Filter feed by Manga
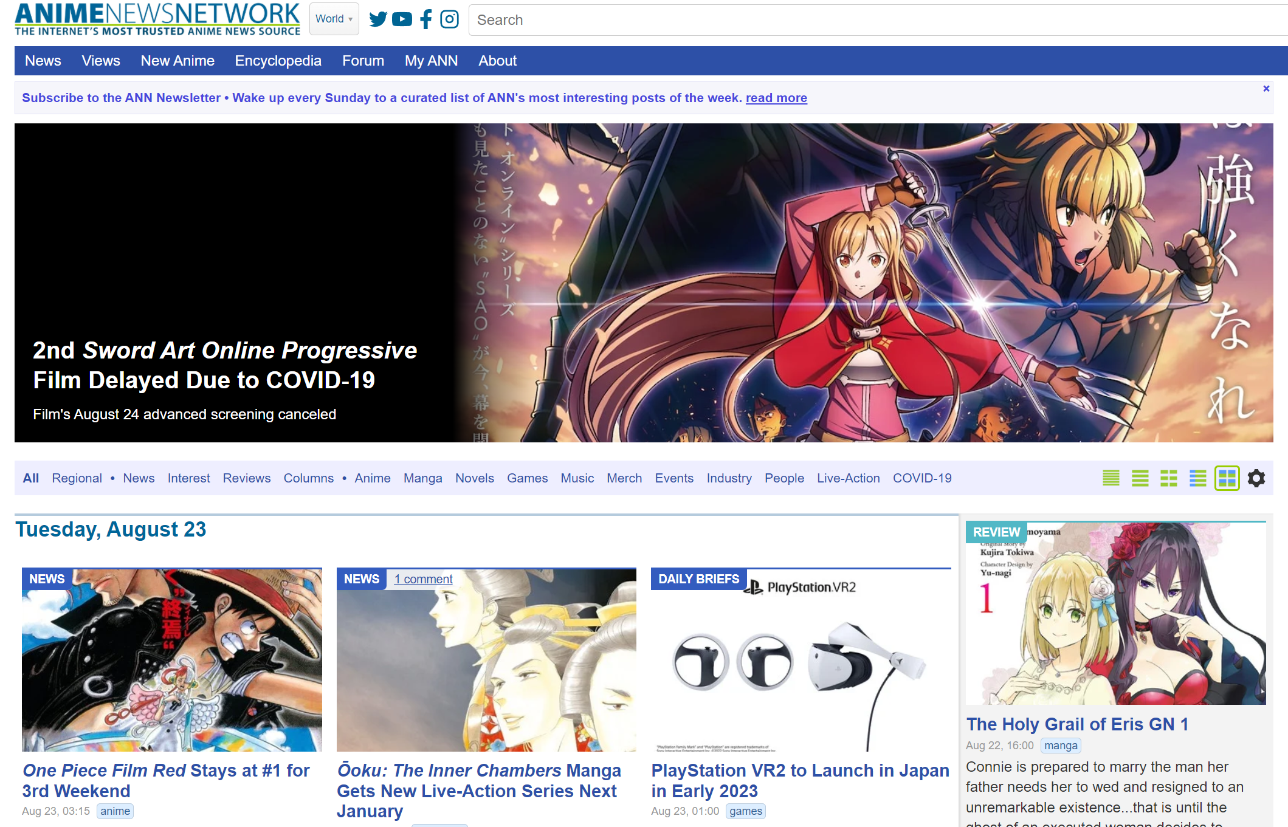Screen dimensions: 1288x827 tap(422, 478)
